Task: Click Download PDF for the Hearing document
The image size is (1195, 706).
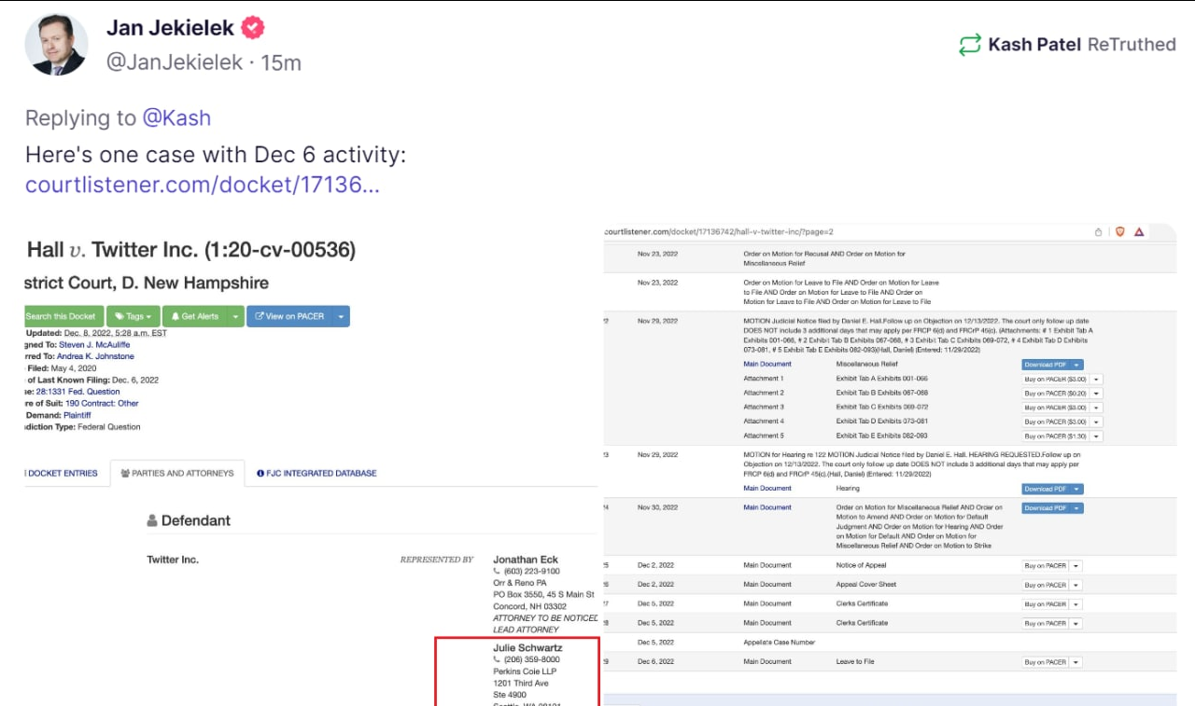Action: 1046,489
